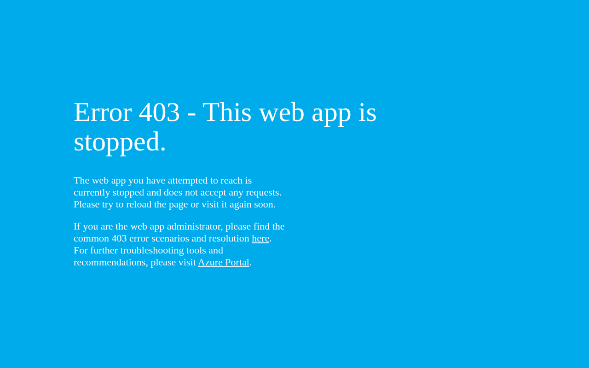Click the number '403' in the heading
This screenshot has height=368, width=589.
click(159, 112)
